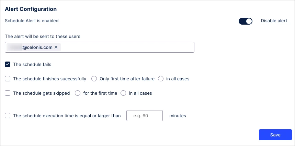295x146 pixels.
Task: Choose "in all cases" radio for skipped schedule
Action: click(123, 93)
